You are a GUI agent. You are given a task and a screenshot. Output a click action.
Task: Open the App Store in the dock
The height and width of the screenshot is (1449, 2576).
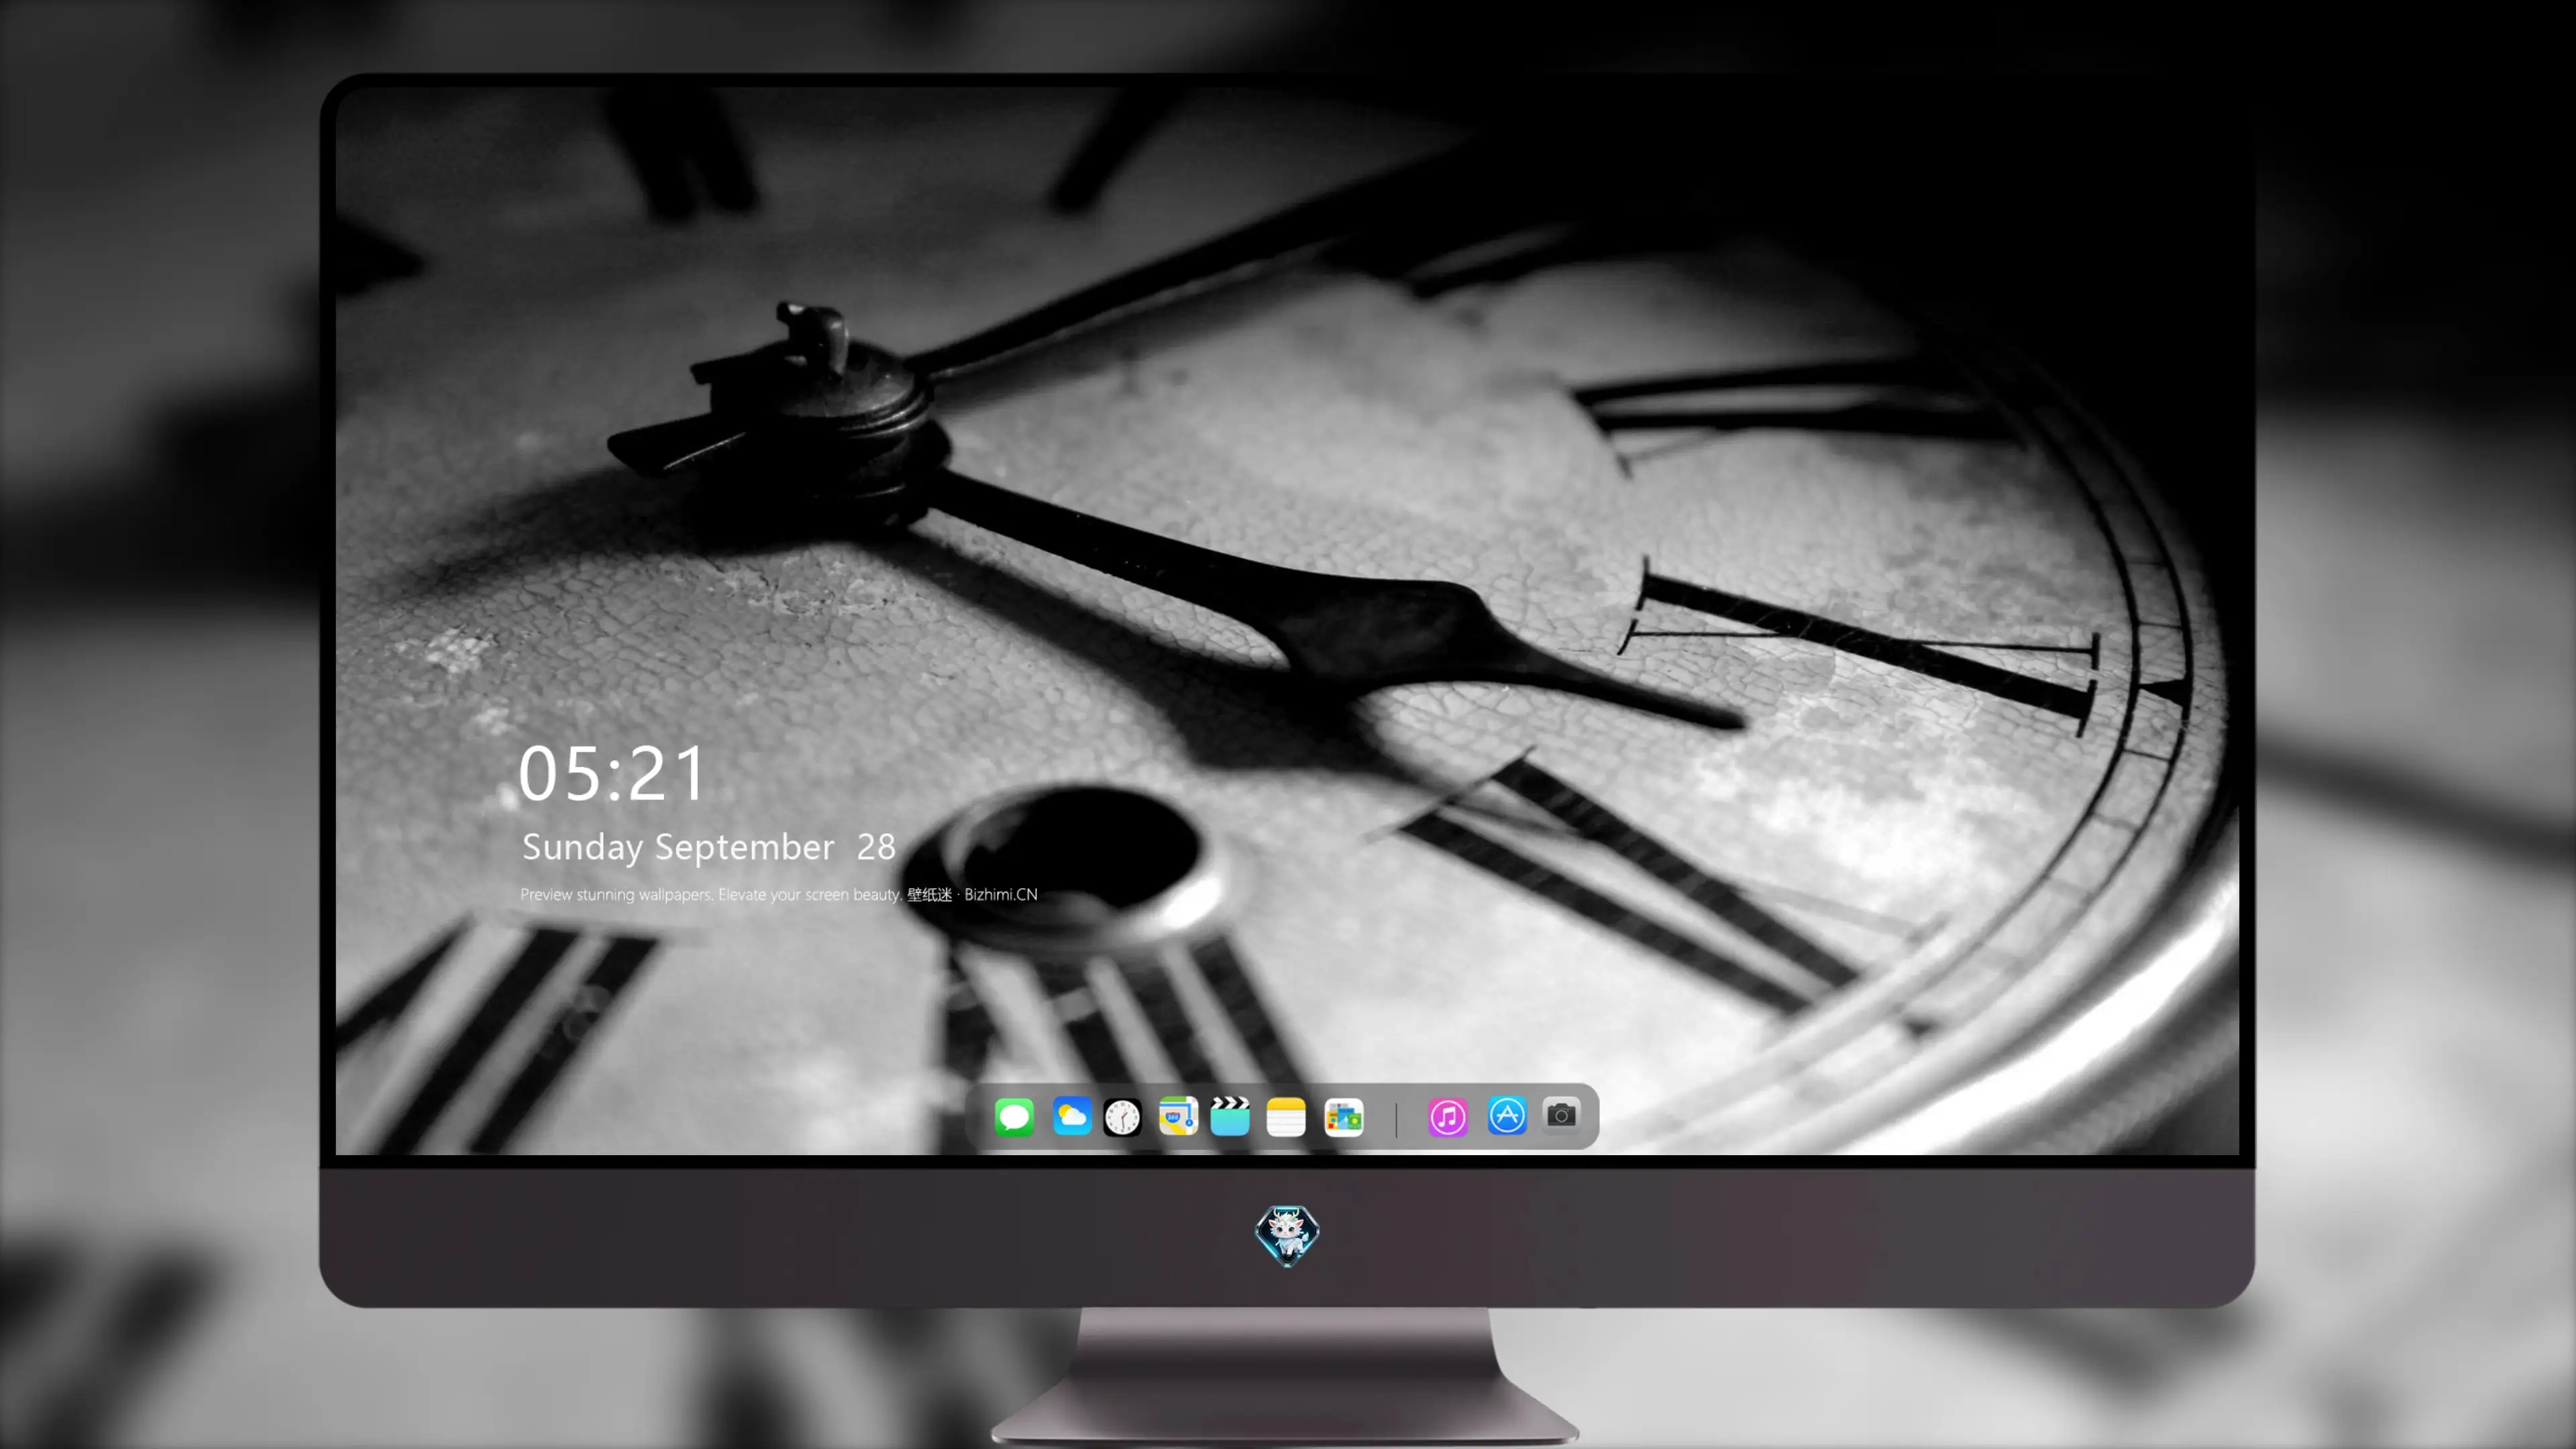coord(1507,1116)
